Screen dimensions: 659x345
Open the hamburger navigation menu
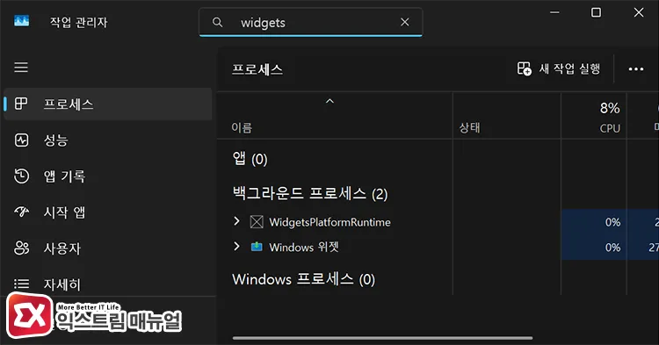coord(21,67)
